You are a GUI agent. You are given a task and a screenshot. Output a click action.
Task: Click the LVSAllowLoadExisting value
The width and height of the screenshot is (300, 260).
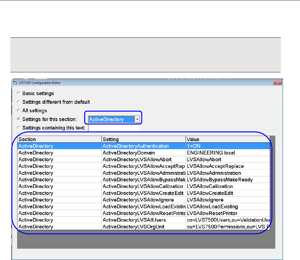(x=228, y=207)
